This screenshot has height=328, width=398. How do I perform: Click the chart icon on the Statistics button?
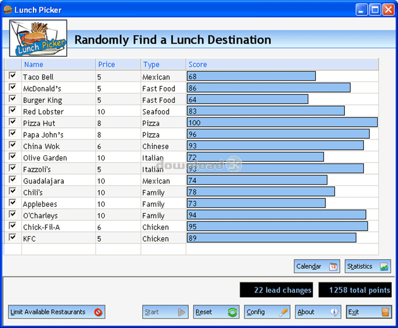(x=384, y=266)
